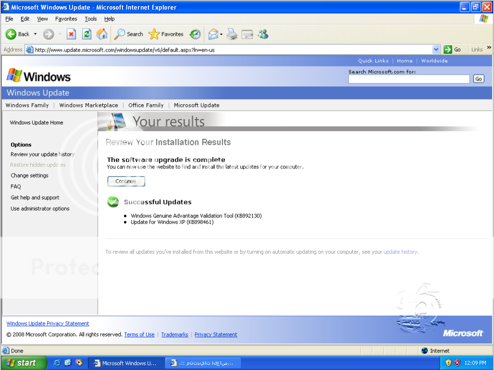
Task: Click the Microsoft logo in the page footer
Action: click(463, 333)
